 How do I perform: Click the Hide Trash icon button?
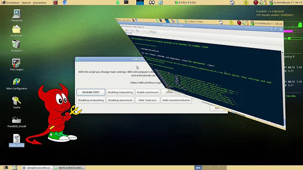148,100
